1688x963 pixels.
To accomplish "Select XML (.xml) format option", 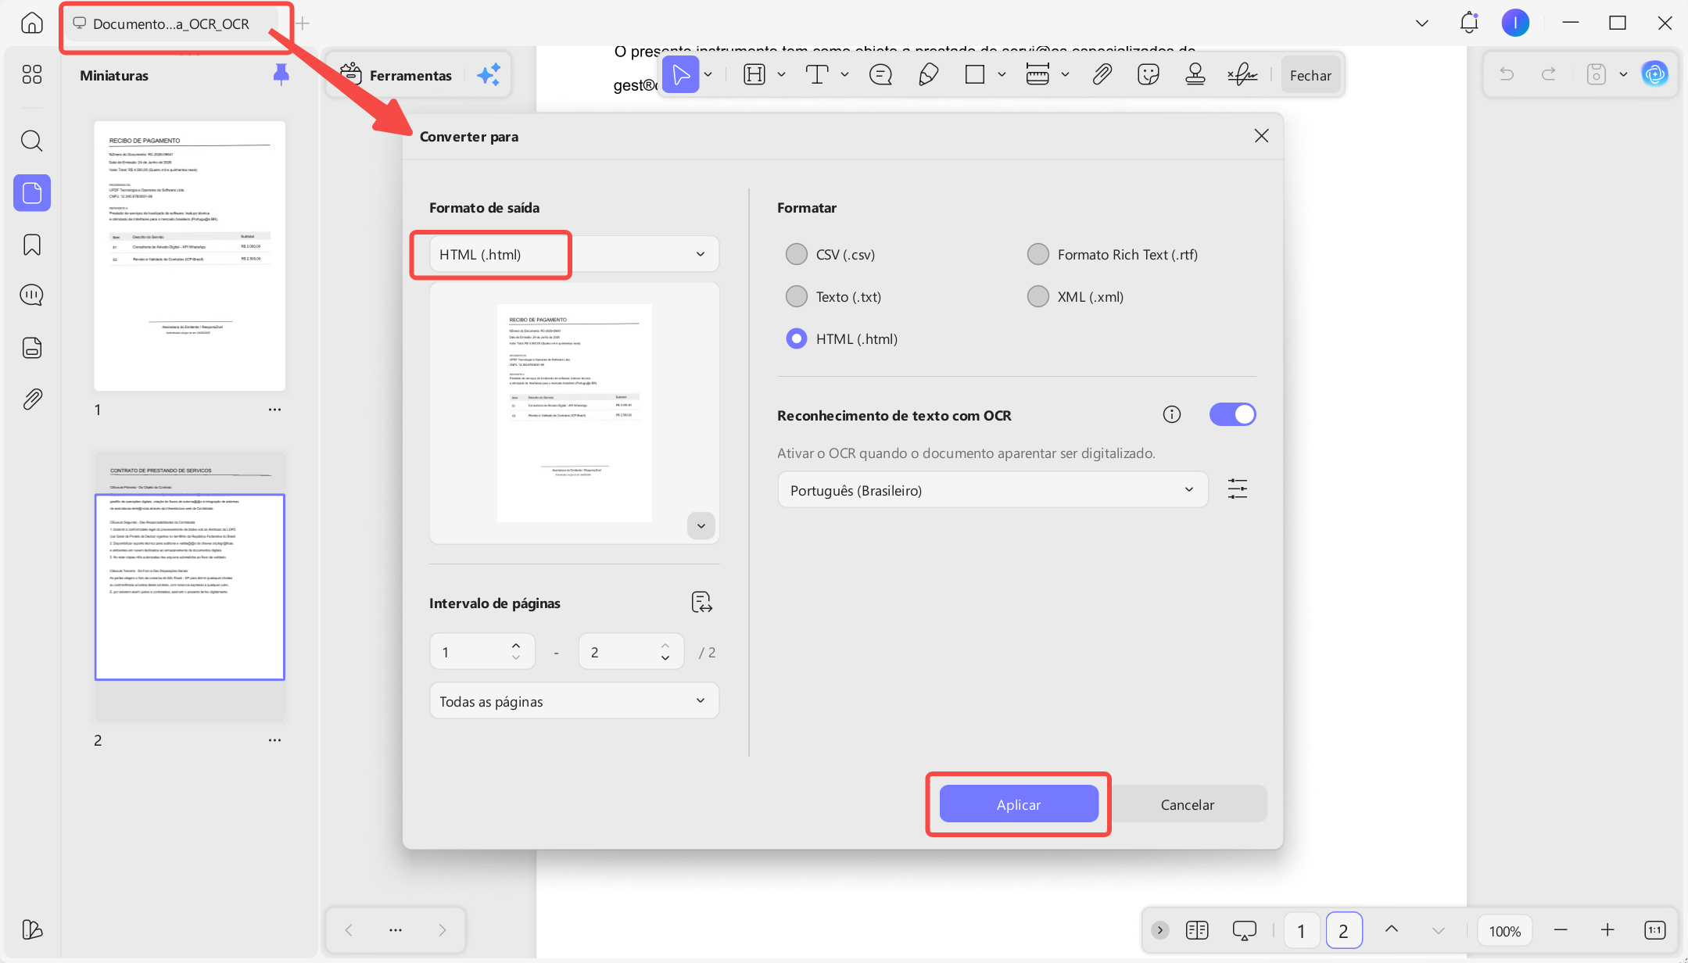I will click(1075, 296).
